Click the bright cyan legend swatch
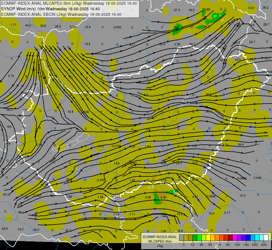Viewport: 272px width, 250px height. 257,237
